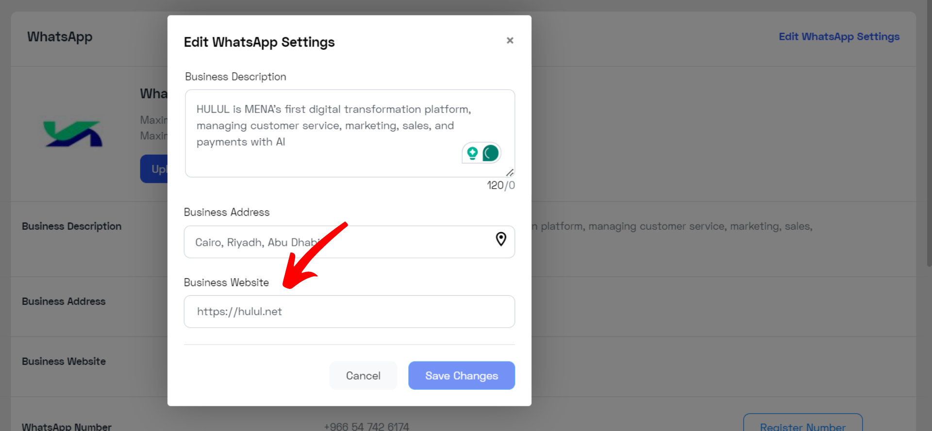The image size is (932, 431).
Task: Click the green lightbulb suggestion icon
Action: pos(472,153)
